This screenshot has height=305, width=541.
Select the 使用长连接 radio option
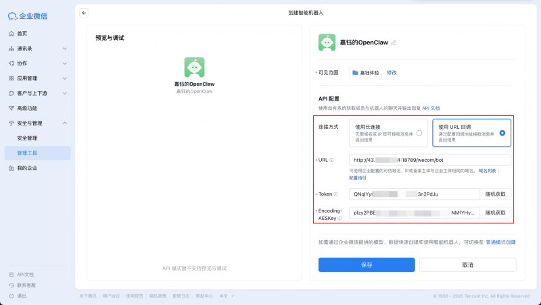pyautogui.click(x=419, y=133)
